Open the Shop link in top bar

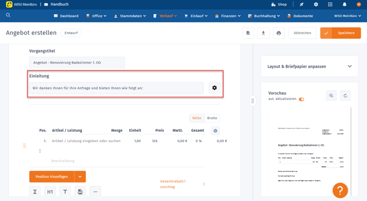point(279,4)
